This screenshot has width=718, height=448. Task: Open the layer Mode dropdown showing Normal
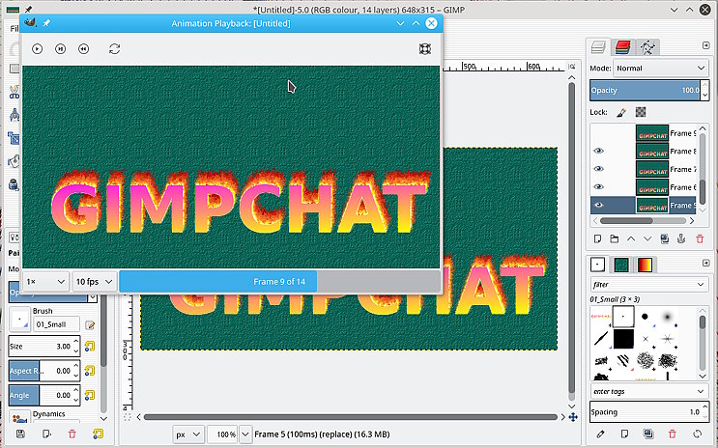click(661, 69)
